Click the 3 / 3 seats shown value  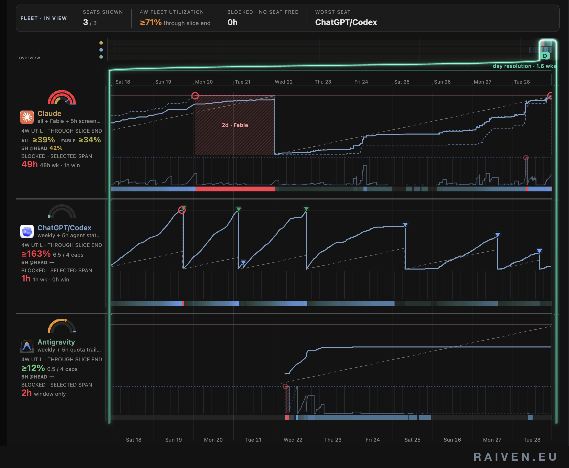90,22
